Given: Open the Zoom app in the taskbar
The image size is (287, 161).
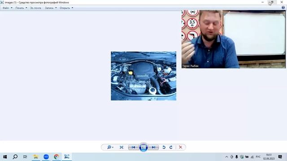Looking at the screenshot, I should click(46, 157).
